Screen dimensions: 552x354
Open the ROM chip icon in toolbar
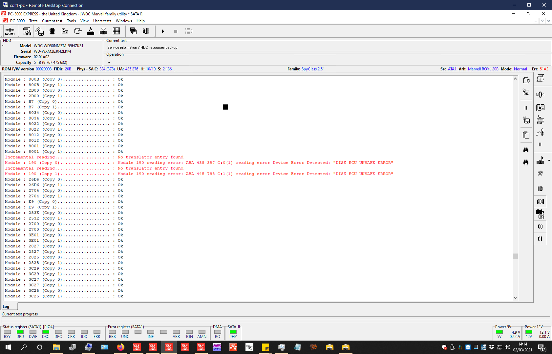coord(52,31)
